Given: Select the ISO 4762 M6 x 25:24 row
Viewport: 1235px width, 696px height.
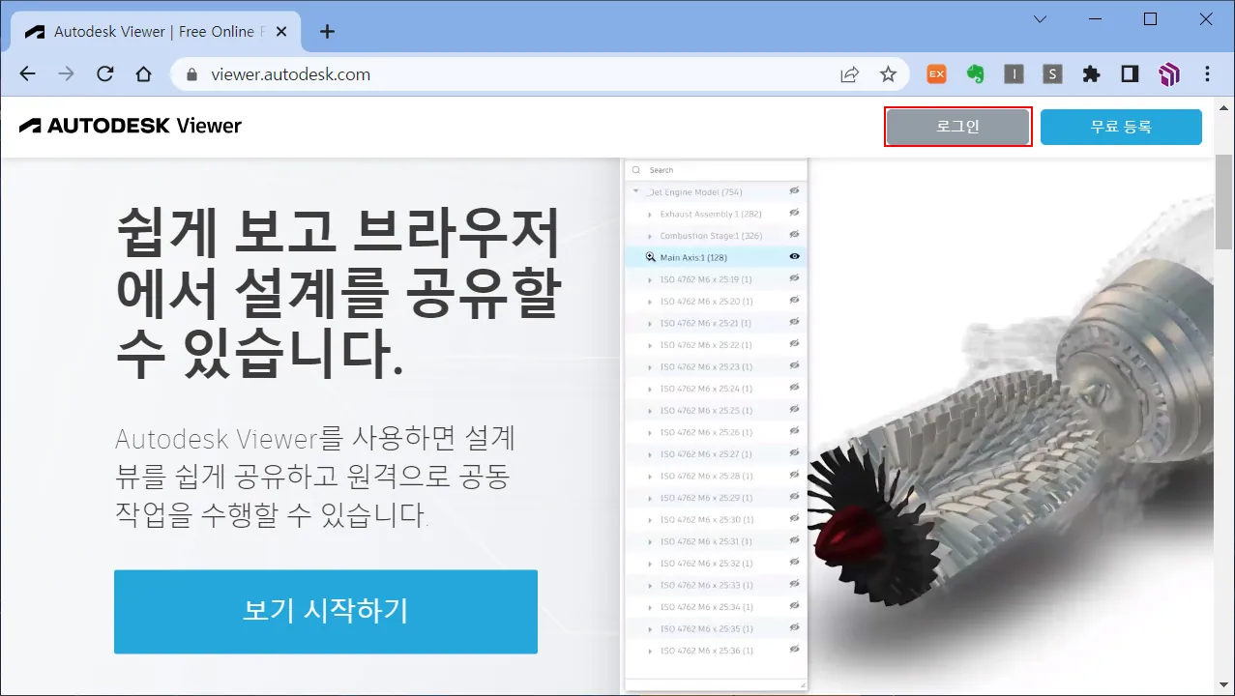Looking at the screenshot, I should 716,389.
